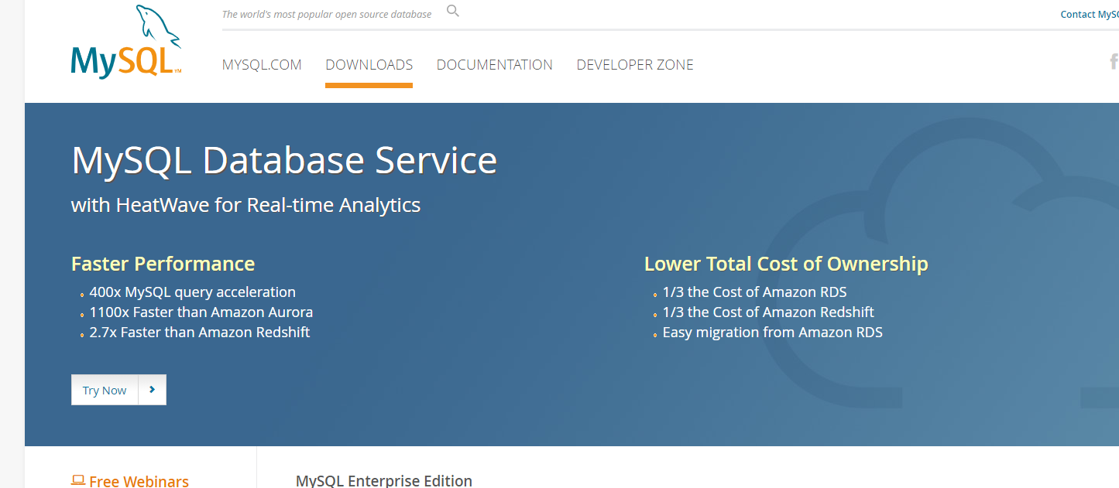Click the MySQL Enterprise Edition heading
Screen dimensions: 1119x488
click(x=384, y=480)
